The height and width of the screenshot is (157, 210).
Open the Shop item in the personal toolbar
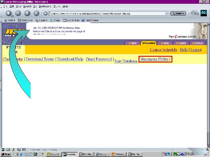[55, 20]
